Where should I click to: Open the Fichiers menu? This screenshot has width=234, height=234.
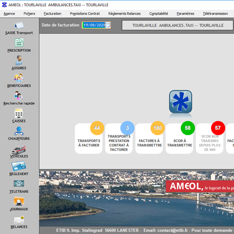(29, 14)
